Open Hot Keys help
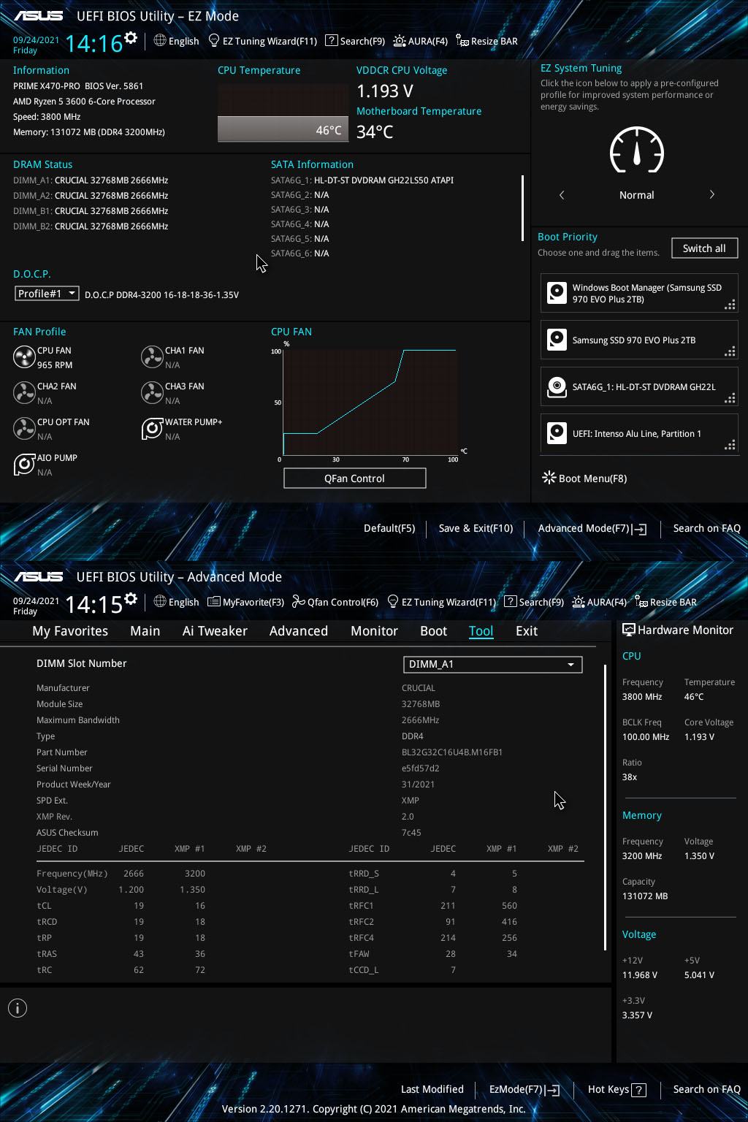 click(617, 1089)
